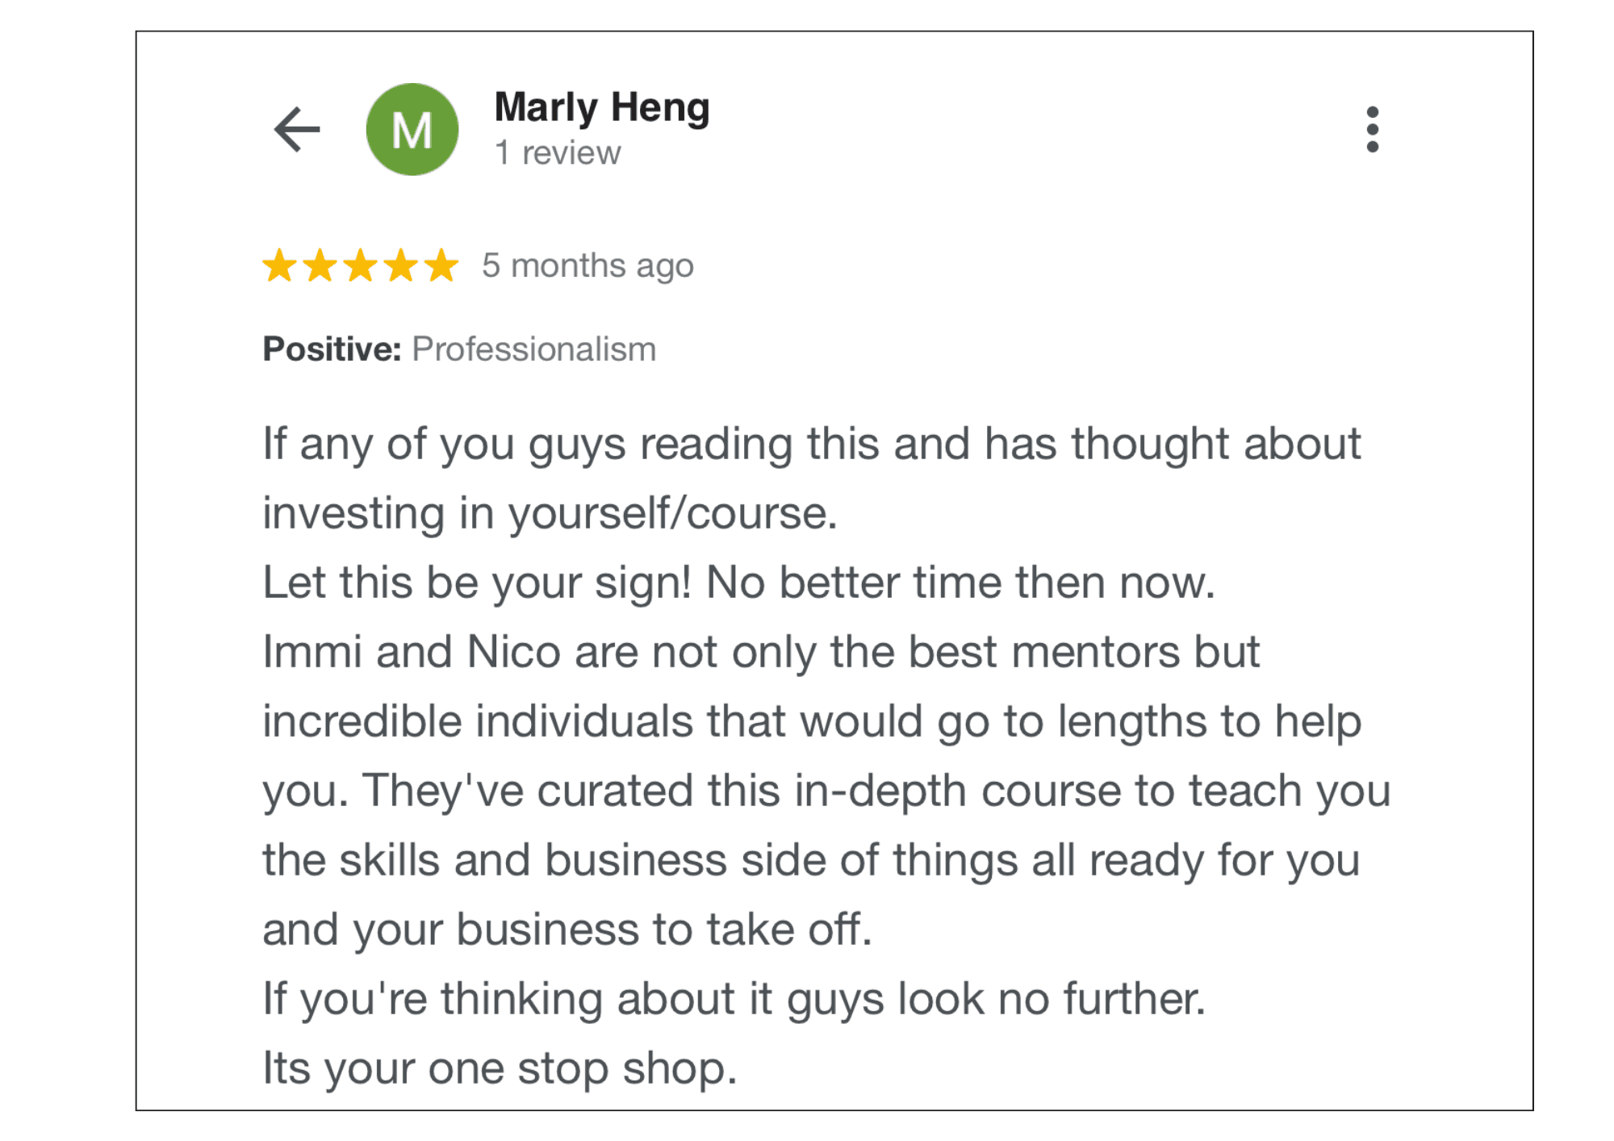This screenshot has height=1141, width=1614.
Task: Click the line starting "If any of you guys"
Action: click(811, 444)
